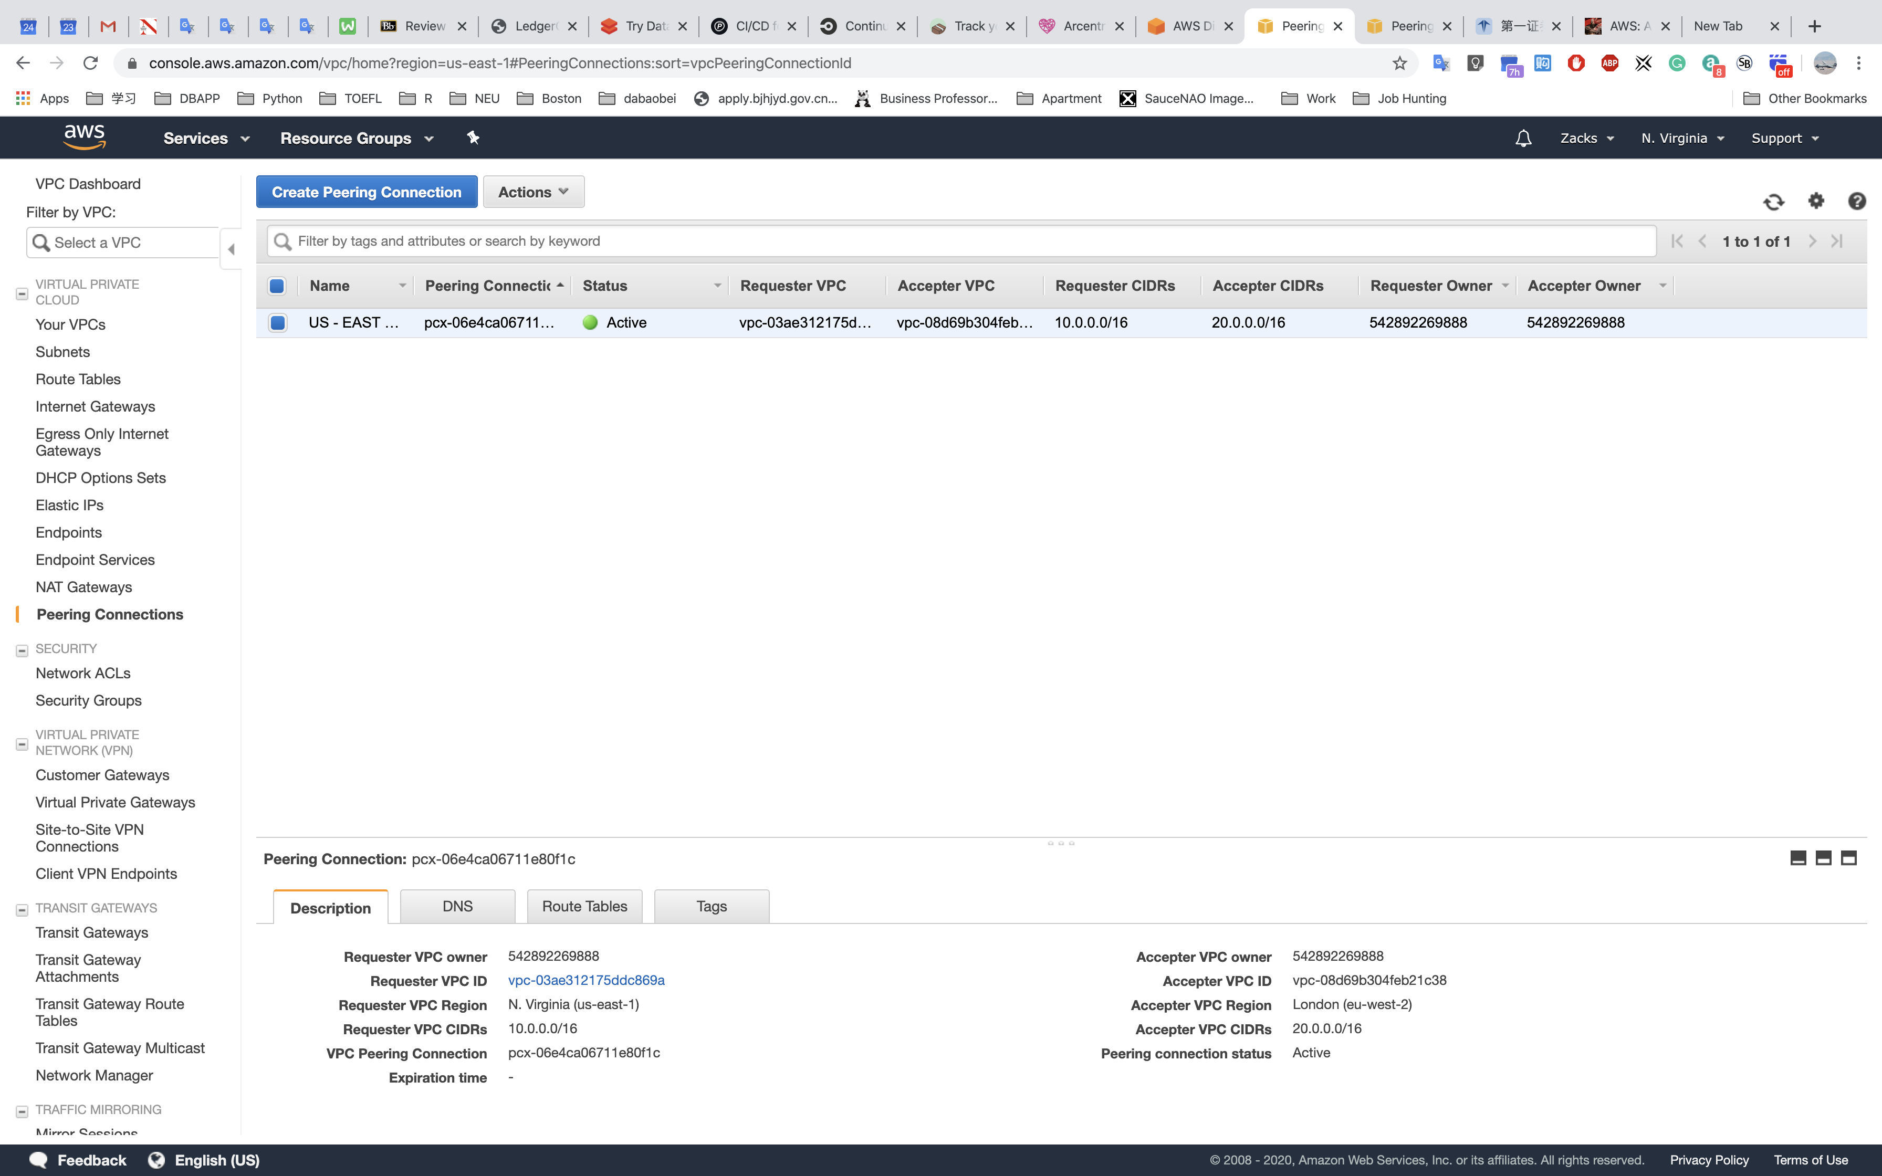Viewport: 1882px width, 1176px height.
Task: Click the refresh peering connections icon
Action: [x=1773, y=202]
